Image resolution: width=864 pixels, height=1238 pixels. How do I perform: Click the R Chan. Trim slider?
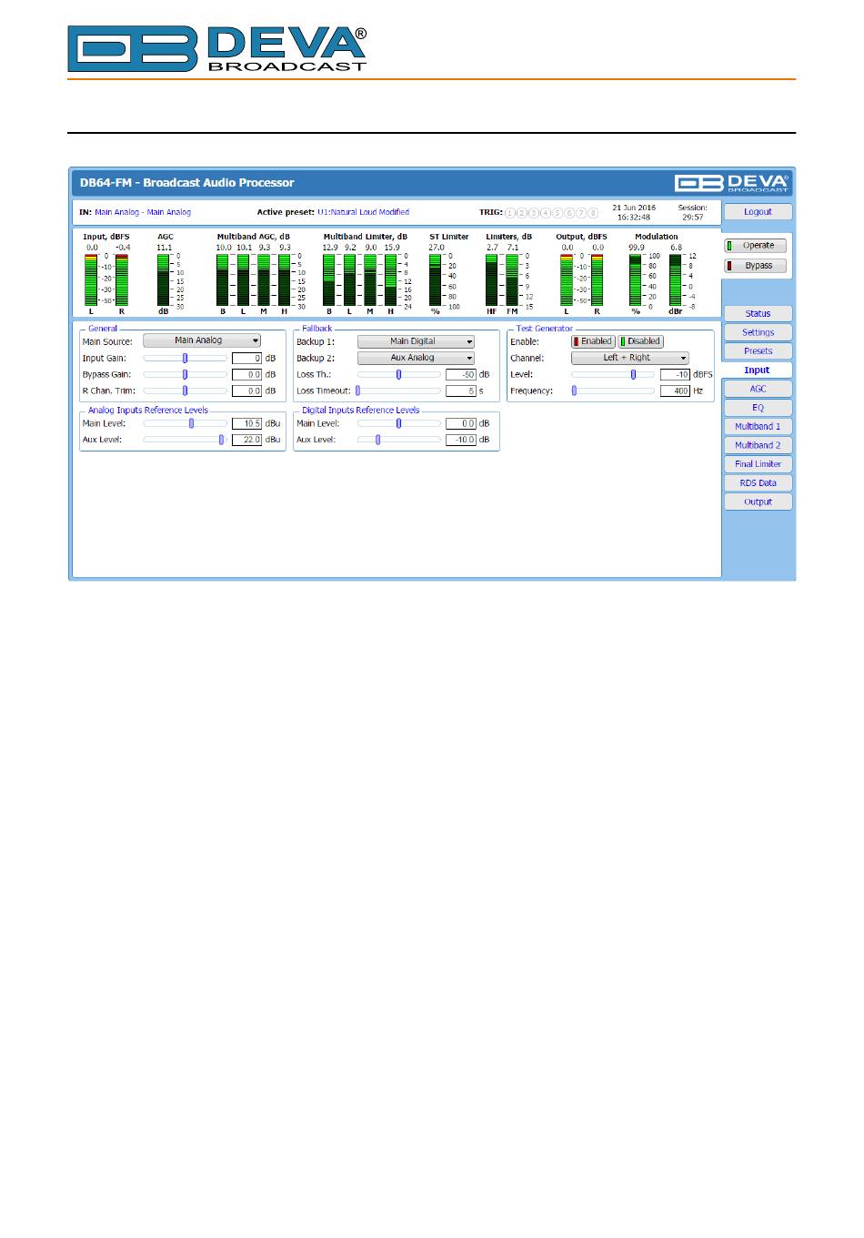pyautogui.click(x=186, y=391)
